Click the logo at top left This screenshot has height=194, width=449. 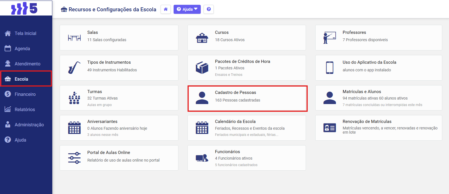coord(25,8)
